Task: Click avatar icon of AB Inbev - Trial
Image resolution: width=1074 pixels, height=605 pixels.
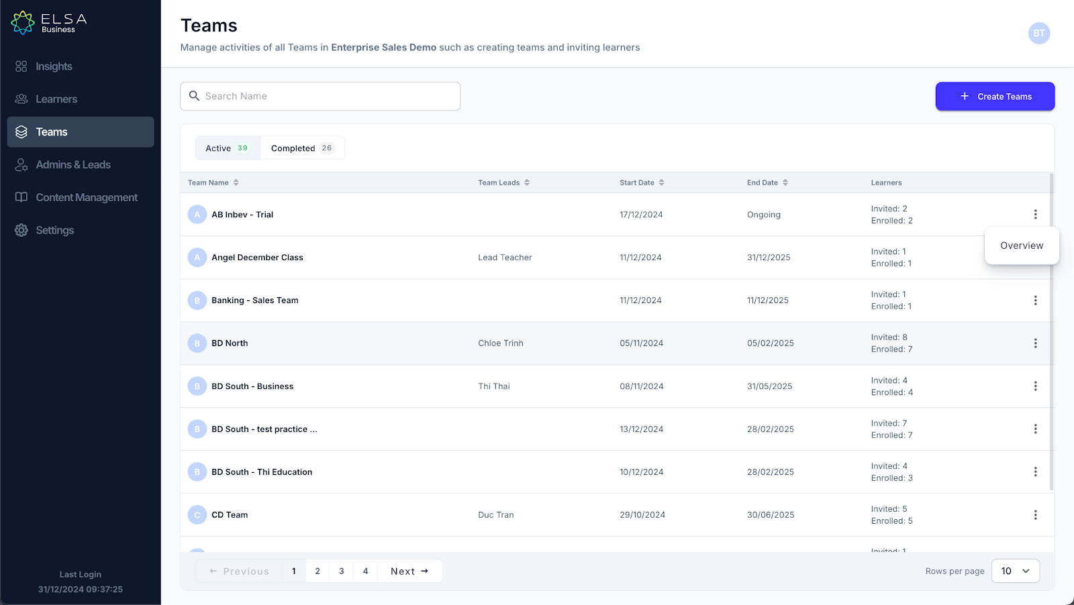Action: [197, 215]
